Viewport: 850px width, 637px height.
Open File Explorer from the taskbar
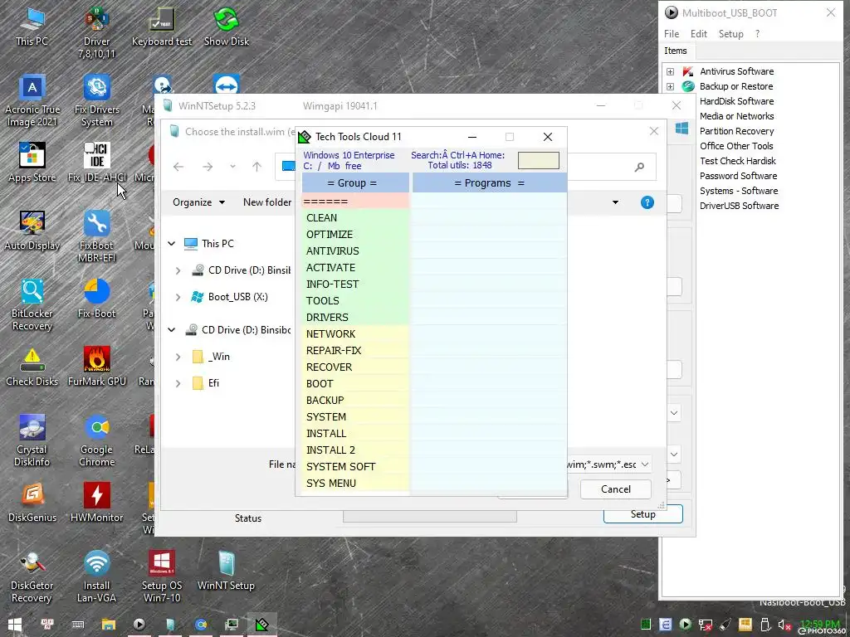(x=109, y=625)
